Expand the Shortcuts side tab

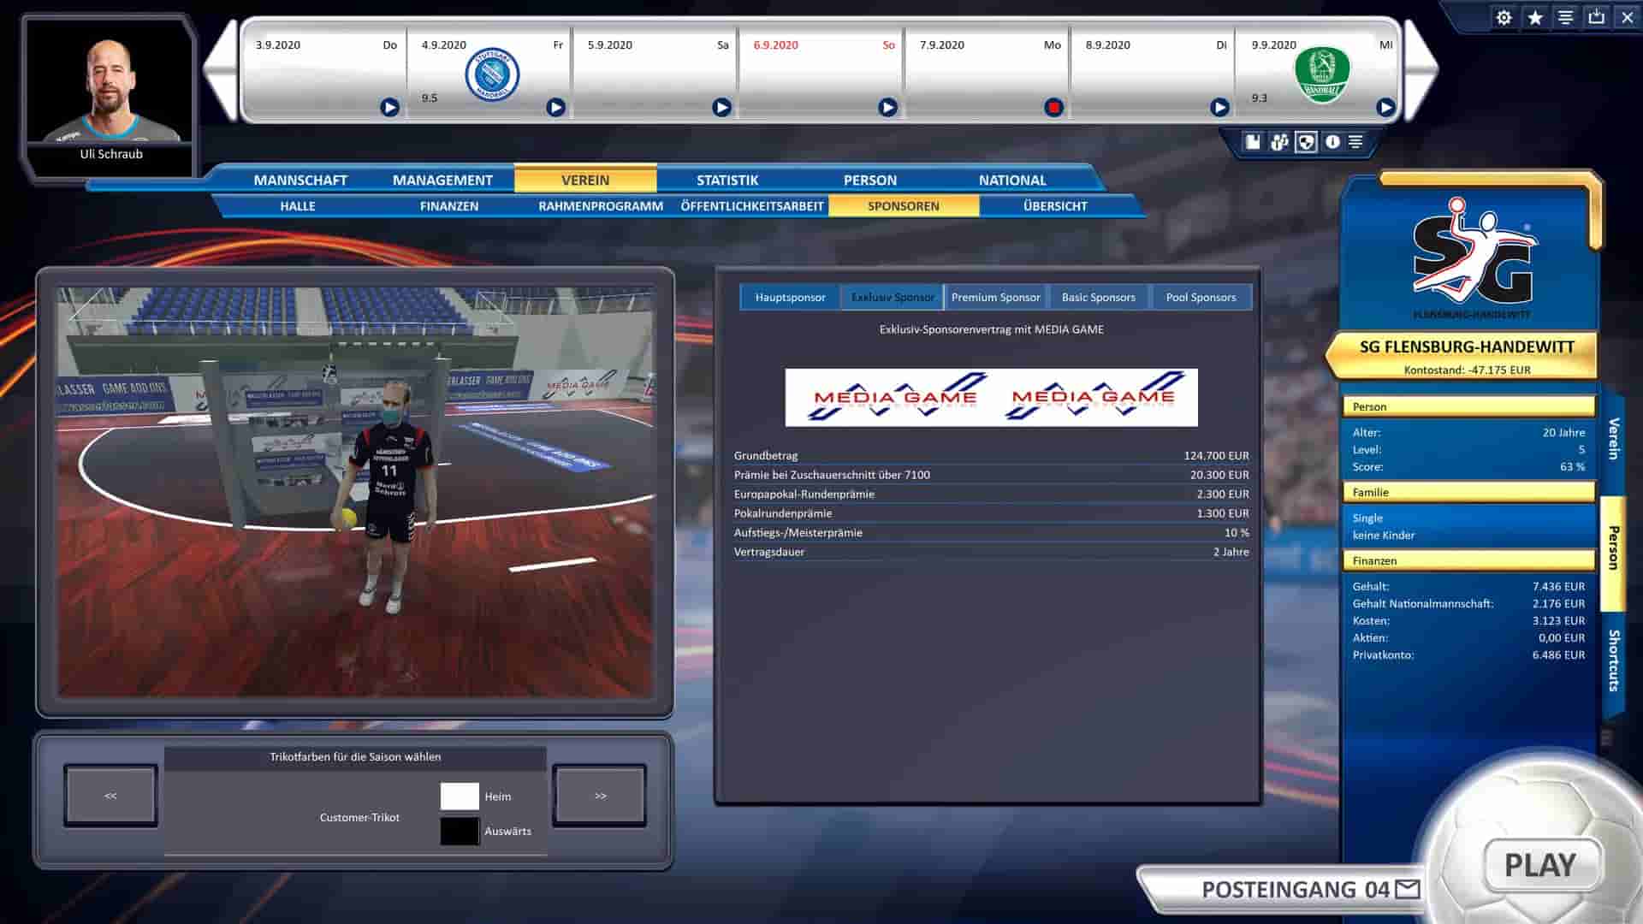[x=1614, y=660]
